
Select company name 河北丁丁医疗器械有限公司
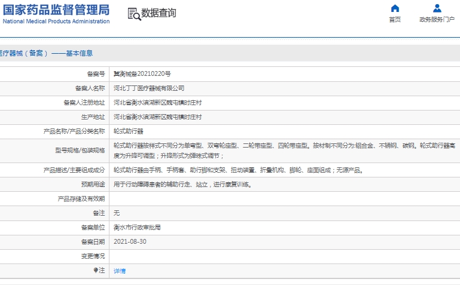pyautogui.click(x=149, y=88)
